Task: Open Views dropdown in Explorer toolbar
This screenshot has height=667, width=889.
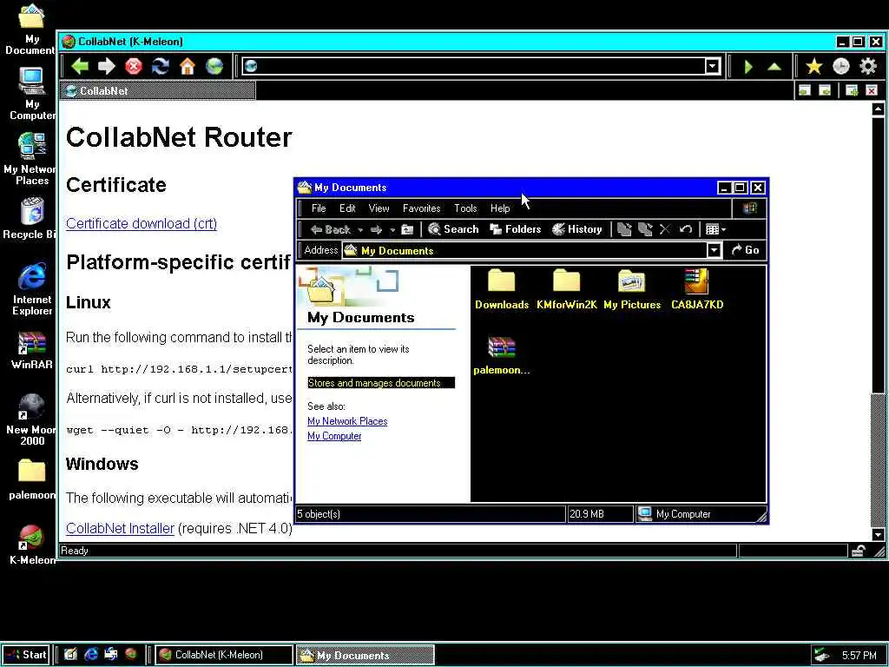Action: [x=715, y=229]
